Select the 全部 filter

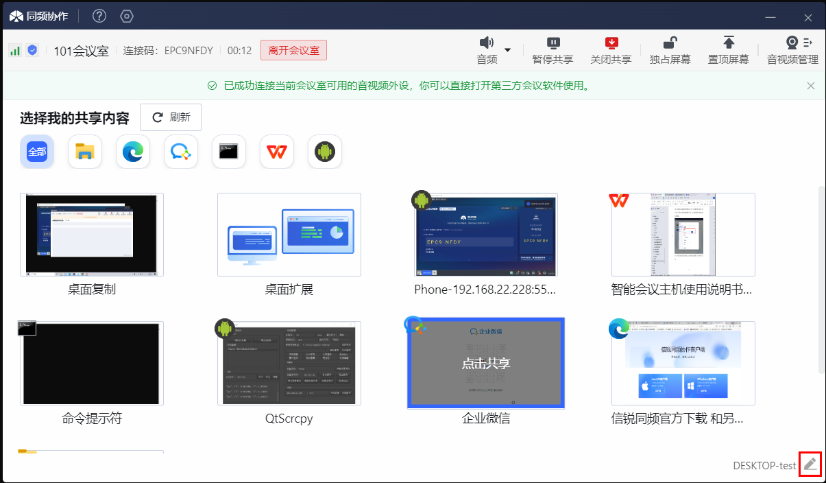coord(37,152)
